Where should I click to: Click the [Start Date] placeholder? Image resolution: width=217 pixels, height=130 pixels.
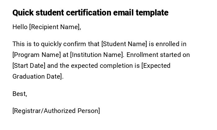pyautogui.click(x=29, y=66)
